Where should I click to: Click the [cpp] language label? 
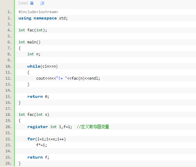coord(23,3)
